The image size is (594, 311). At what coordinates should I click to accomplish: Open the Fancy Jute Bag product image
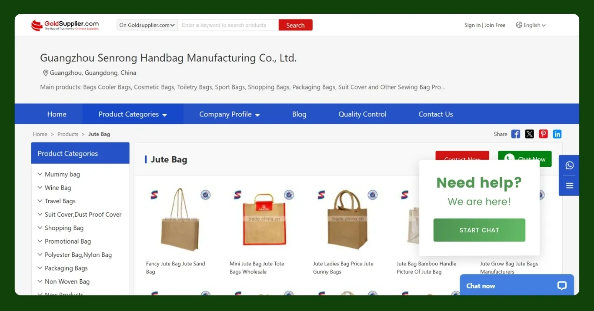pyautogui.click(x=180, y=221)
